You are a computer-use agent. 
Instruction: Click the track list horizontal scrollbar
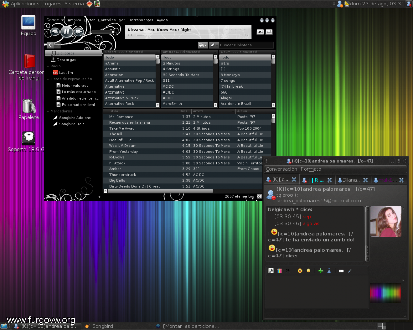160,191
